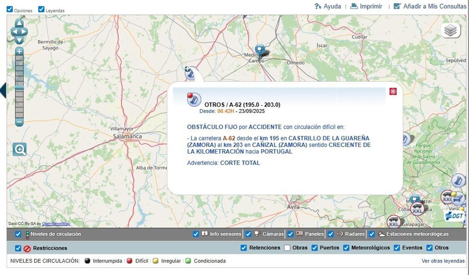Close the A-62 incident popup
This screenshot has height=275, width=469.
click(393, 91)
